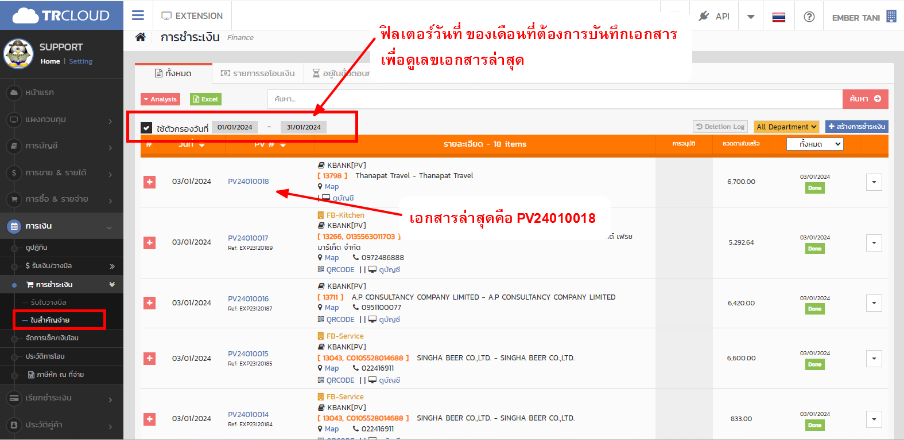
Task: Expand ประวัติคู่ค้า sidebar menu
Action: (61, 425)
